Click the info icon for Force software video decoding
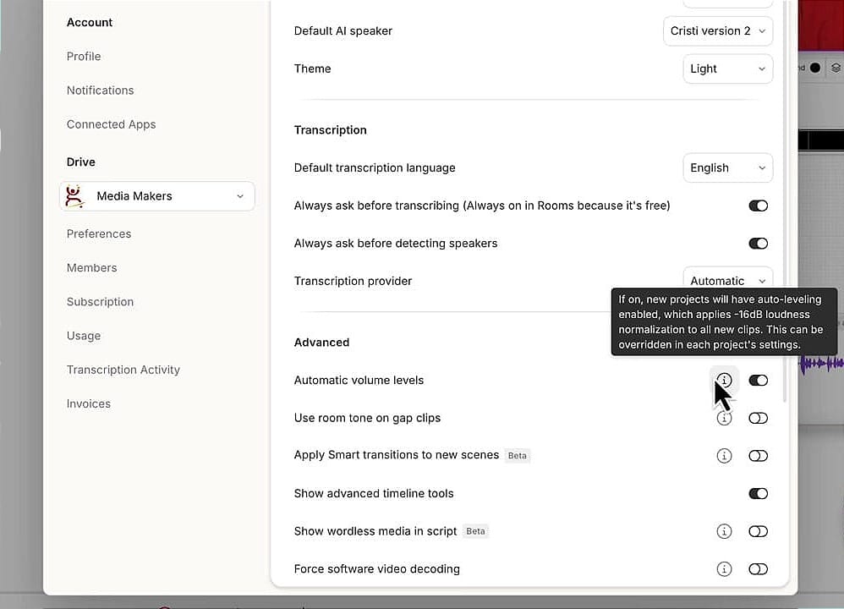 click(x=724, y=568)
